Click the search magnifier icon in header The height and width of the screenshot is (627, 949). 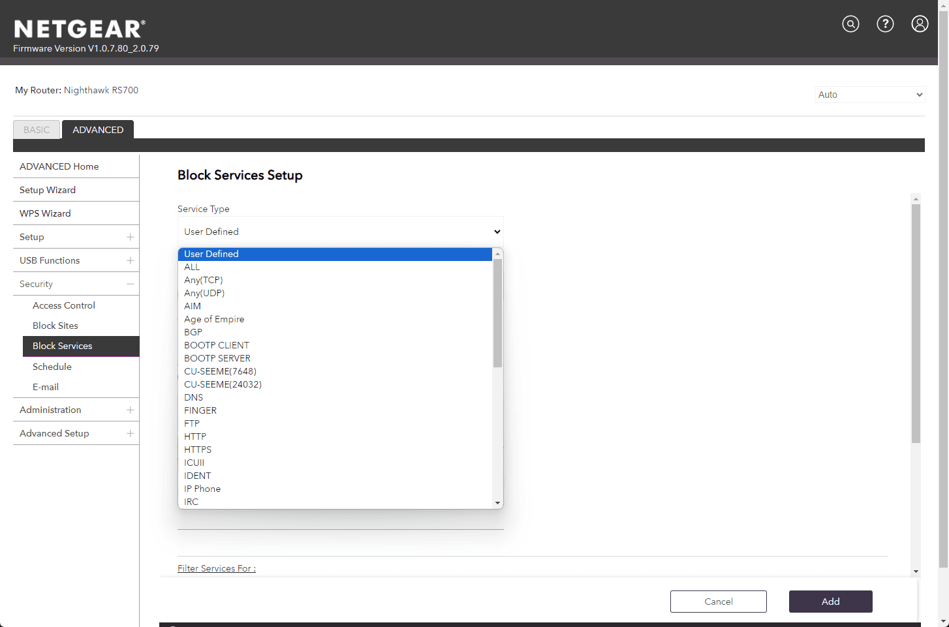[x=850, y=24]
